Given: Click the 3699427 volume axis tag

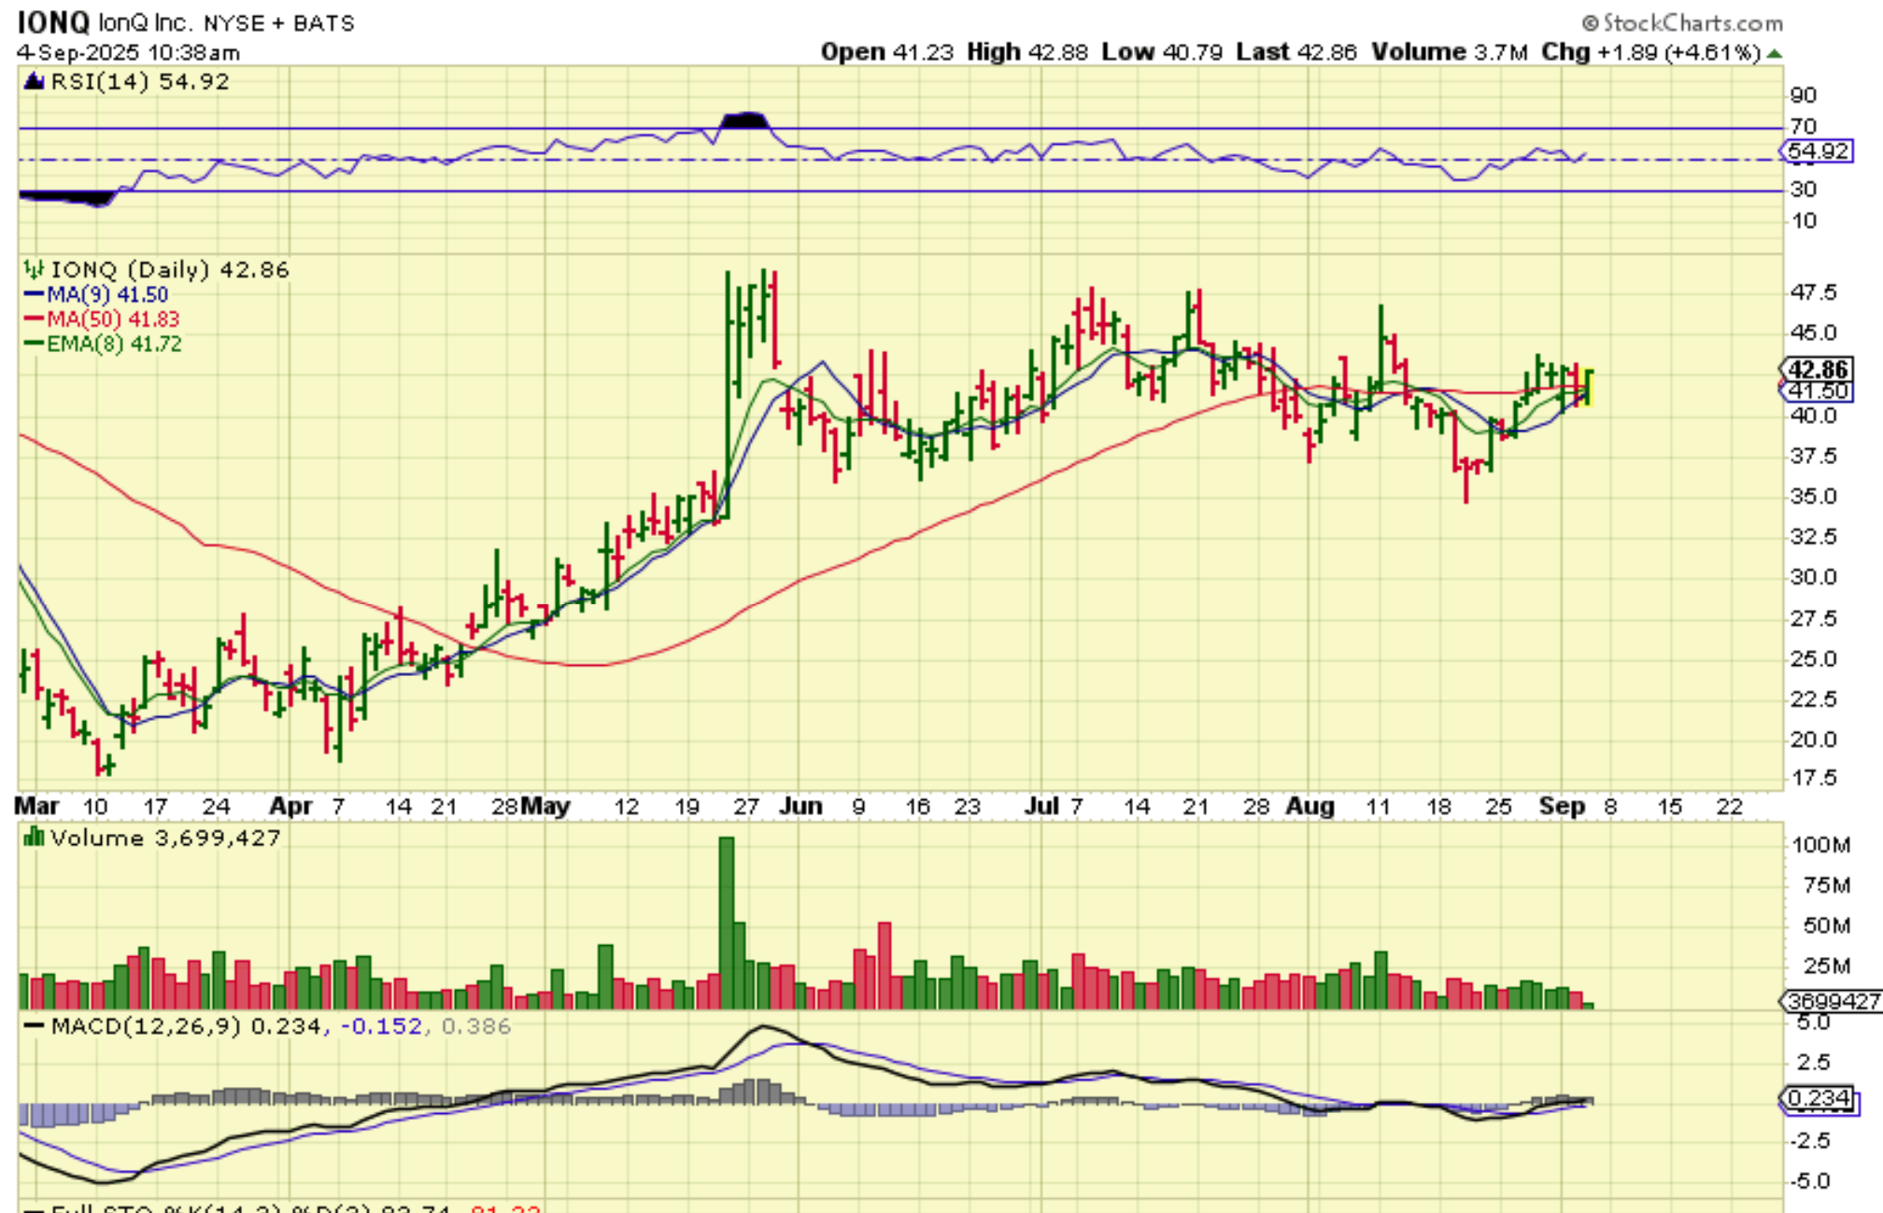Looking at the screenshot, I should 1832,1002.
